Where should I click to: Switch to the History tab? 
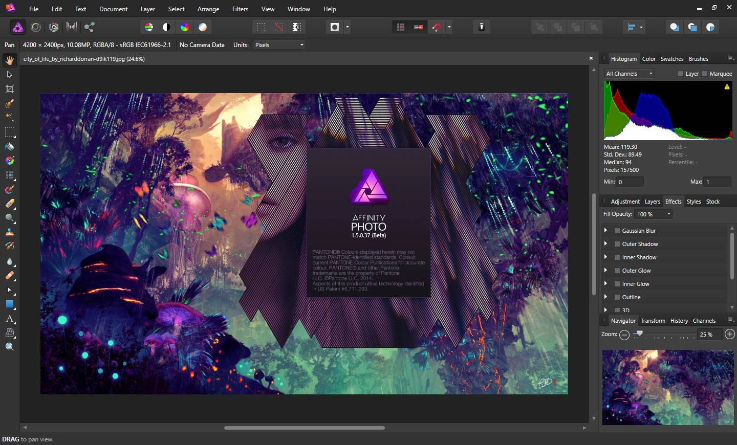point(679,321)
